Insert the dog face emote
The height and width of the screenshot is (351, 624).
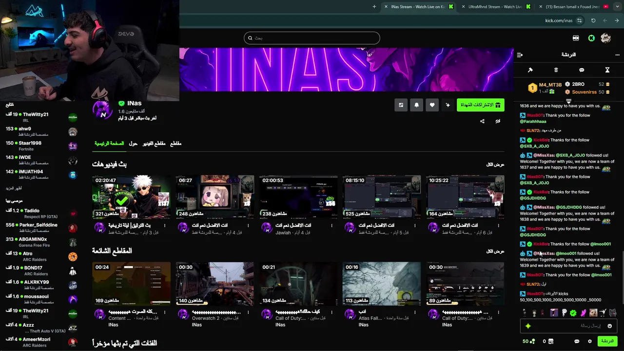point(593,313)
